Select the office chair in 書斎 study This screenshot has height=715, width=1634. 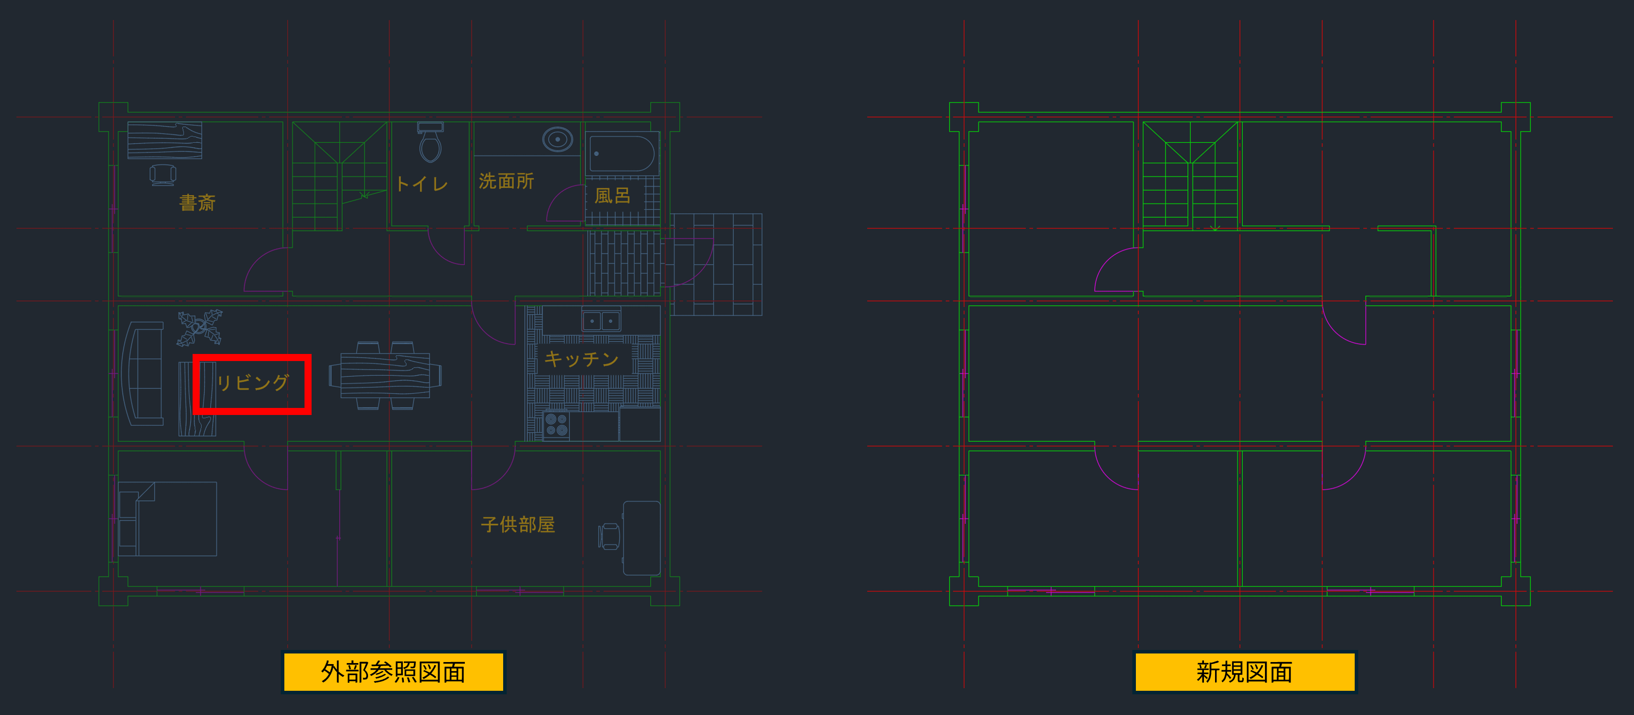(163, 174)
